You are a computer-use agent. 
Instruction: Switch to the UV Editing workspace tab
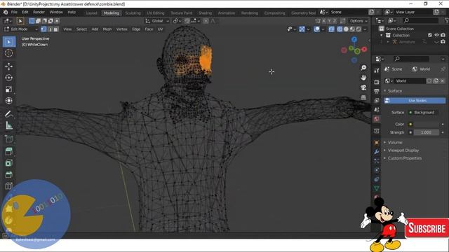(156, 13)
